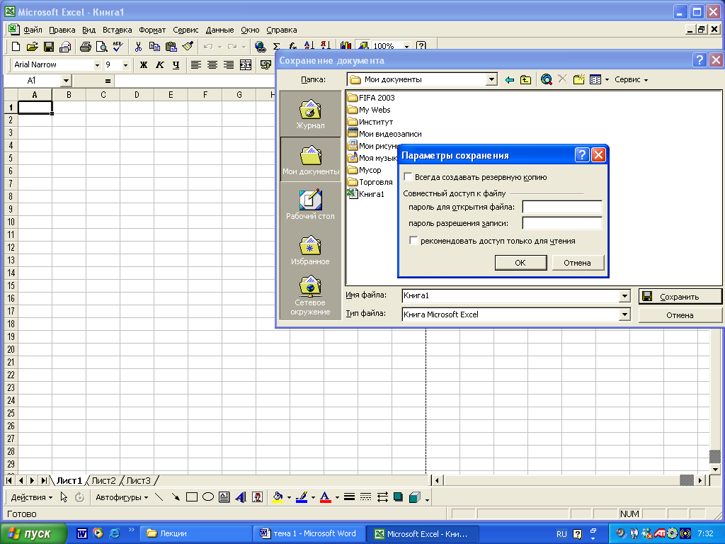Open Журнал location in sidebar

coord(310,114)
